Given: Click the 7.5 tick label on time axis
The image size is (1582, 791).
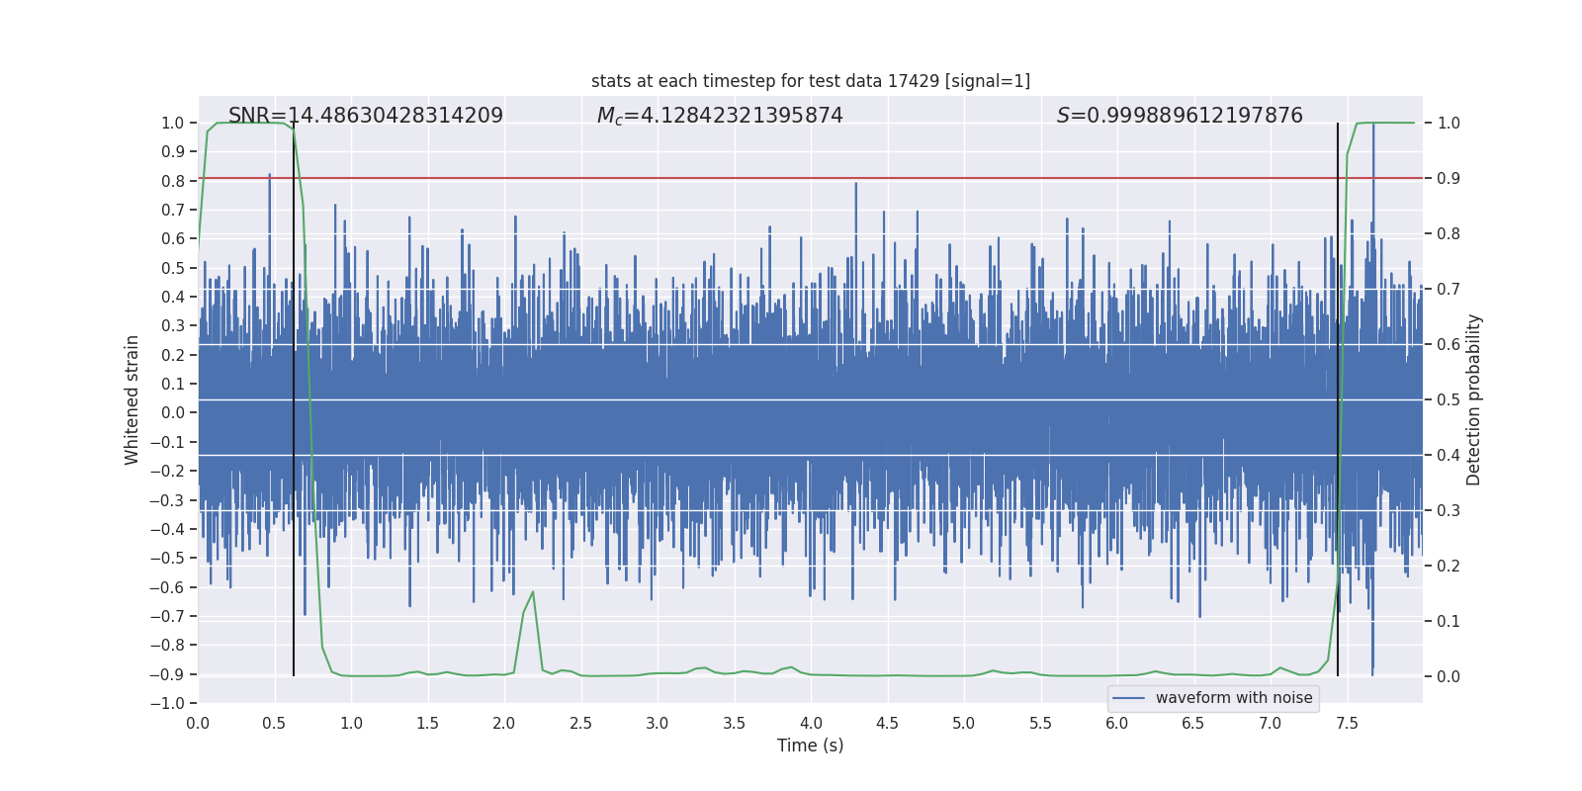Looking at the screenshot, I should click(x=1347, y=723).
